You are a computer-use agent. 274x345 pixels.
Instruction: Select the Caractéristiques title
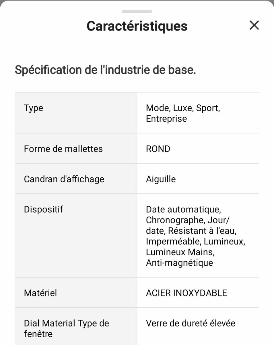point(137,26)
